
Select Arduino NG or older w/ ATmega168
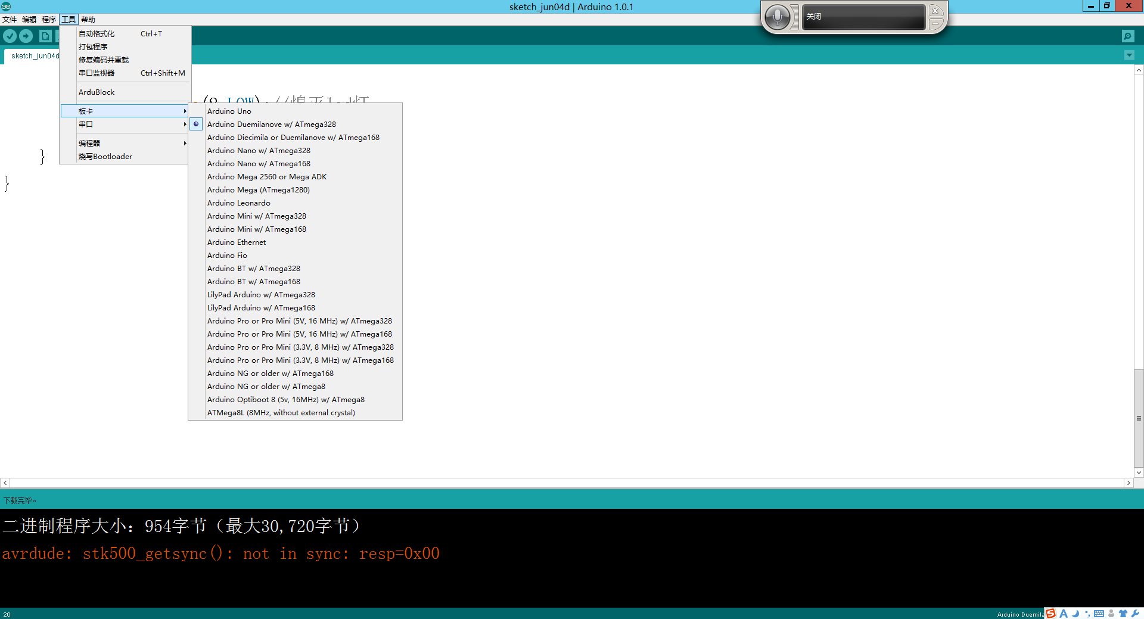tap(295, 373)
